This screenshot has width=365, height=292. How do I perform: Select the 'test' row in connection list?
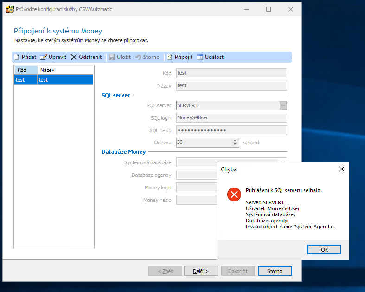point(53,80)
